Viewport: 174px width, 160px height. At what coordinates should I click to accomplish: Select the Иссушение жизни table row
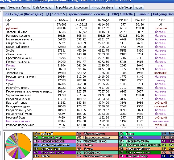[x=88, y=99]
